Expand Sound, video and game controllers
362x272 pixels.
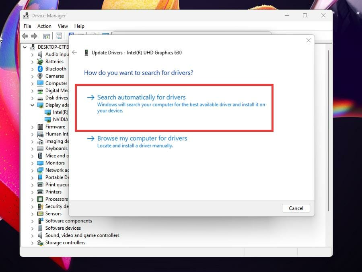[x=32, y=235]
